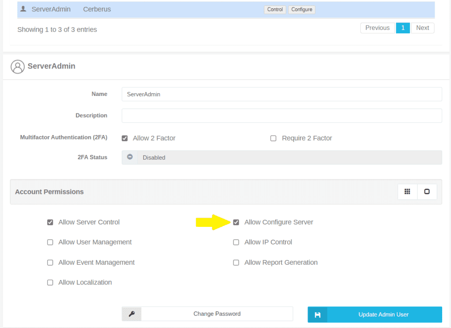Select the grid view icon in Account Permissions header
451x328 pixels.
pyautogui.click(x=407, y=192)
